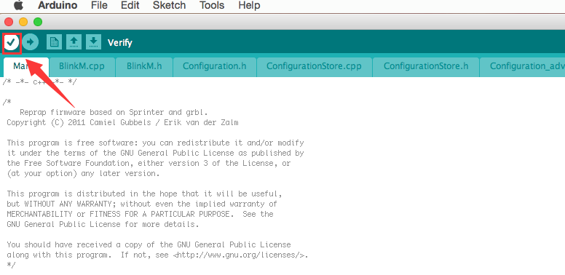This screenshot has height=275, width=565.
Task: Open a sketch with up-arrow icon
Action: (74, 42)
